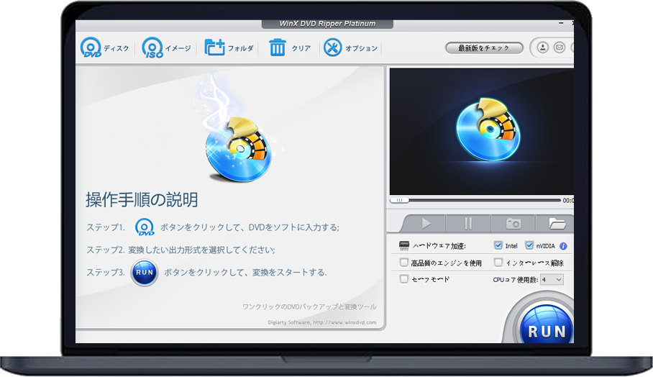Click the ステップ2 instruction text
Viewport: 653px width, 377px height.
[x=181, y=250]
